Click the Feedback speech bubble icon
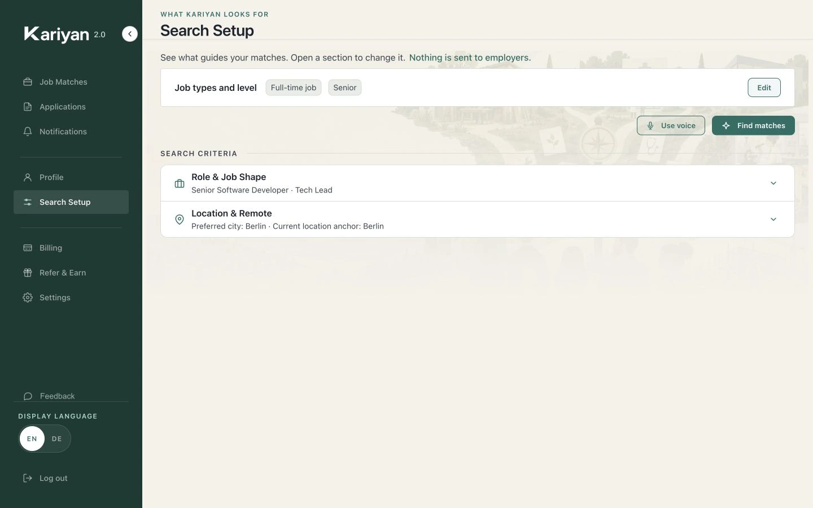Screen dimensions: 813x508 [28, 396]
